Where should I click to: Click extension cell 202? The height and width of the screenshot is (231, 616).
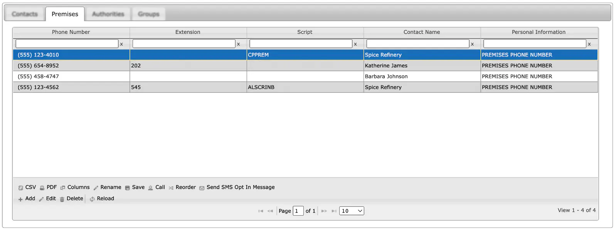pyautogui.click(x=188, y=66)
